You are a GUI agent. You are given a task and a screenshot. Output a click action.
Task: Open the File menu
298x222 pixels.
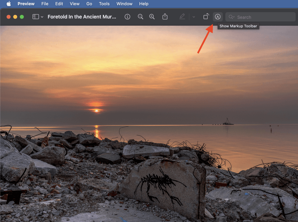point(45,3)
